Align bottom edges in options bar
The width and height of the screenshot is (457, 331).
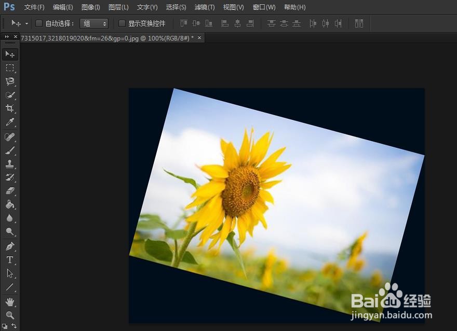point(209,23)
